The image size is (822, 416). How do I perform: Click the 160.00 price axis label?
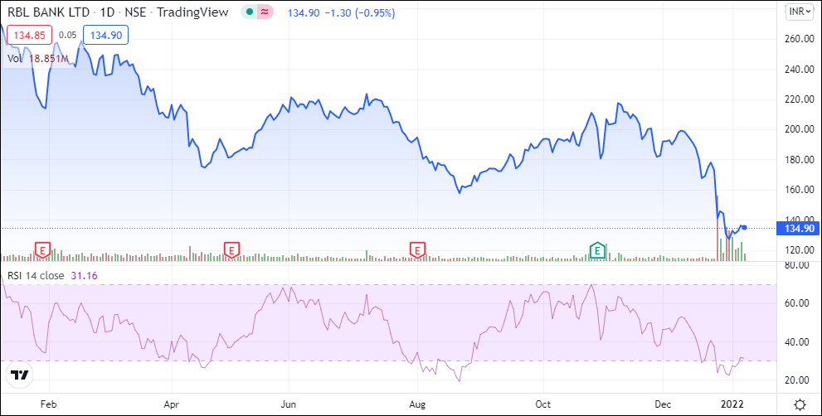pyautogui.click(x=799, y=190)
